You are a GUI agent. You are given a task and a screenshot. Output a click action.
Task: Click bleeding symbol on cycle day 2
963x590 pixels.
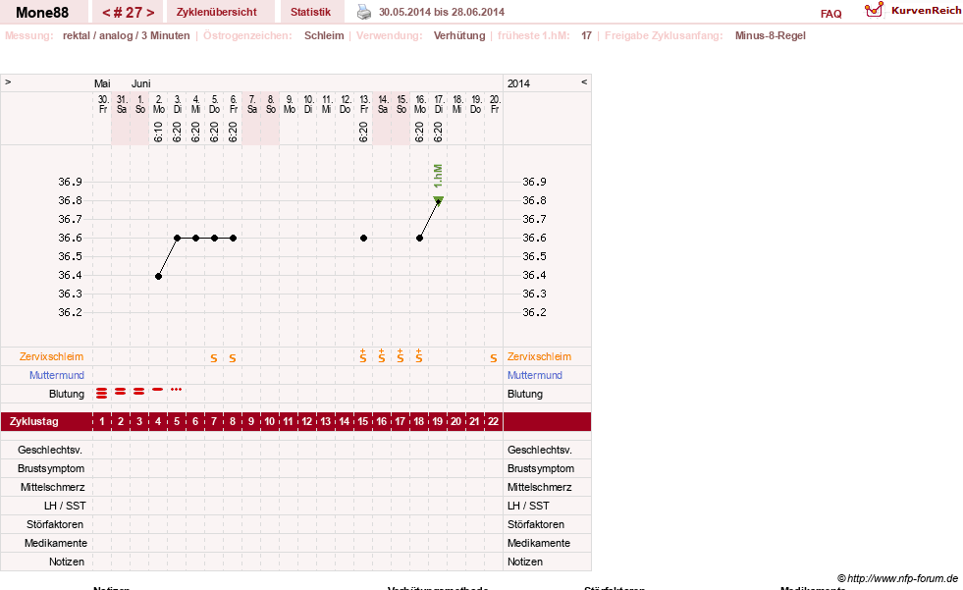click(x=121, y=391)
